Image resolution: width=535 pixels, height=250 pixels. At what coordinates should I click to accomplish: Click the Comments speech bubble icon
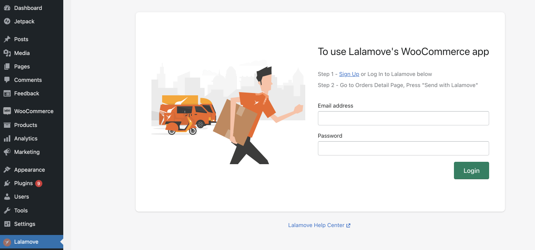pos(7,80)
